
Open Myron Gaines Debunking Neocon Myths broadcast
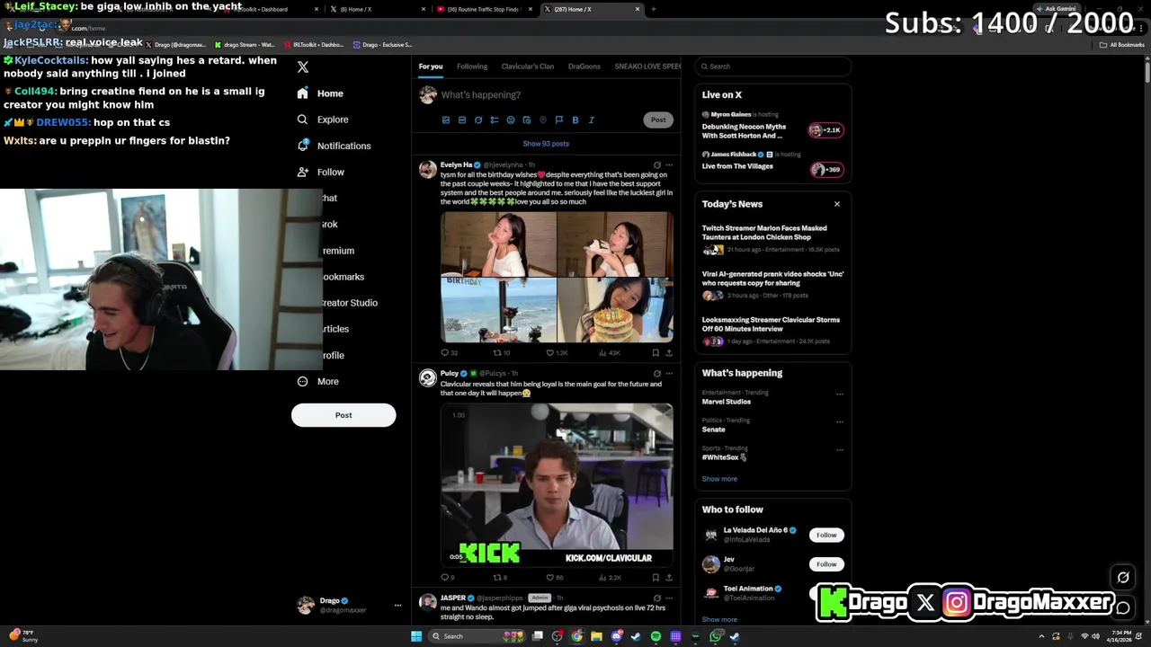[x=772, y=126]
